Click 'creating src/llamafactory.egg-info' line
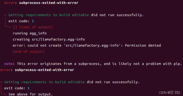183x96 pixels. pyautogui.click(x=49, y=39)
